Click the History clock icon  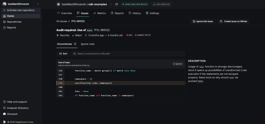pos(130,13)
